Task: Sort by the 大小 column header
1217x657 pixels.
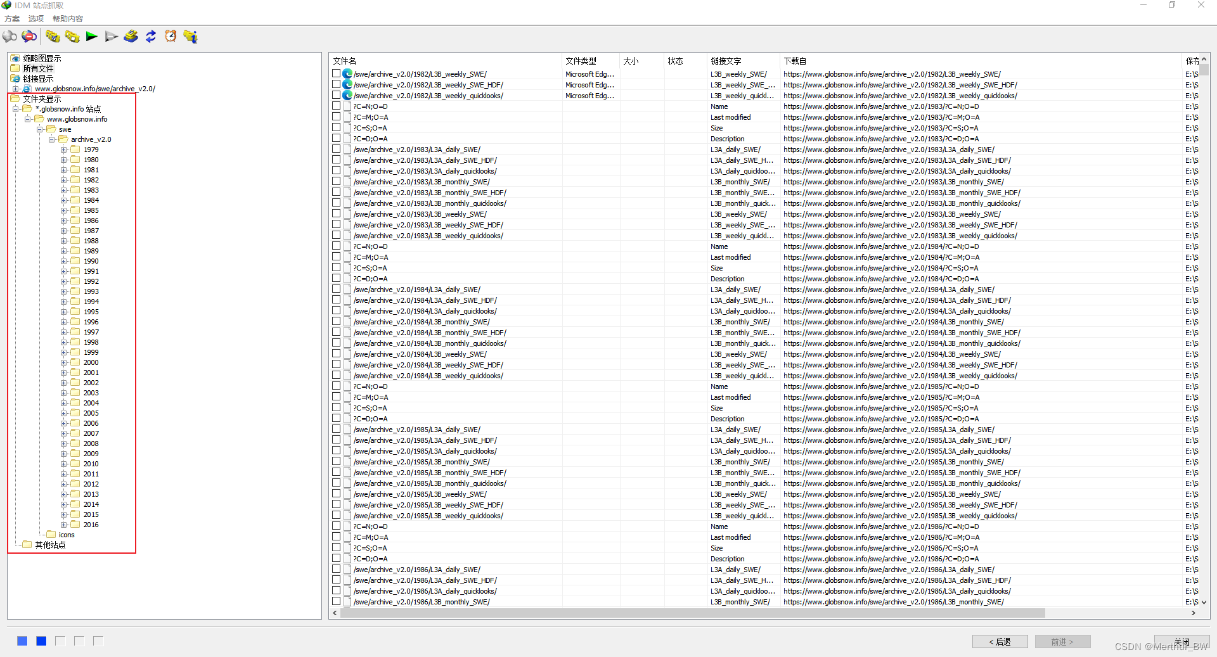Action: 642,61
